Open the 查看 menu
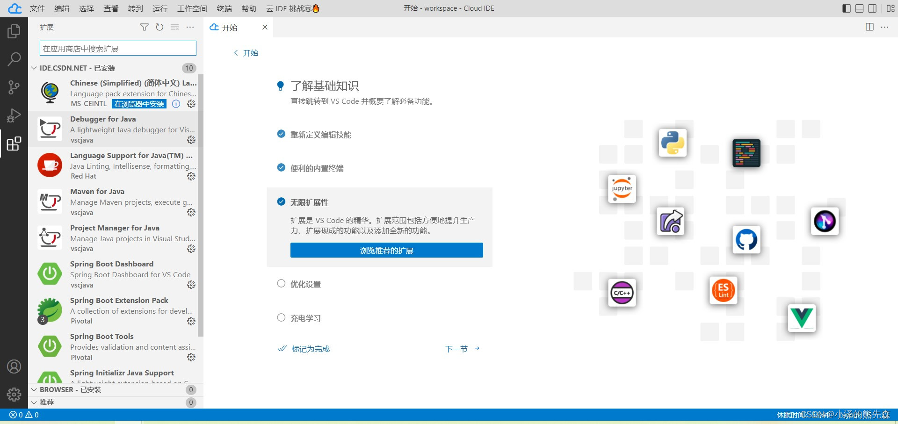 111,8
